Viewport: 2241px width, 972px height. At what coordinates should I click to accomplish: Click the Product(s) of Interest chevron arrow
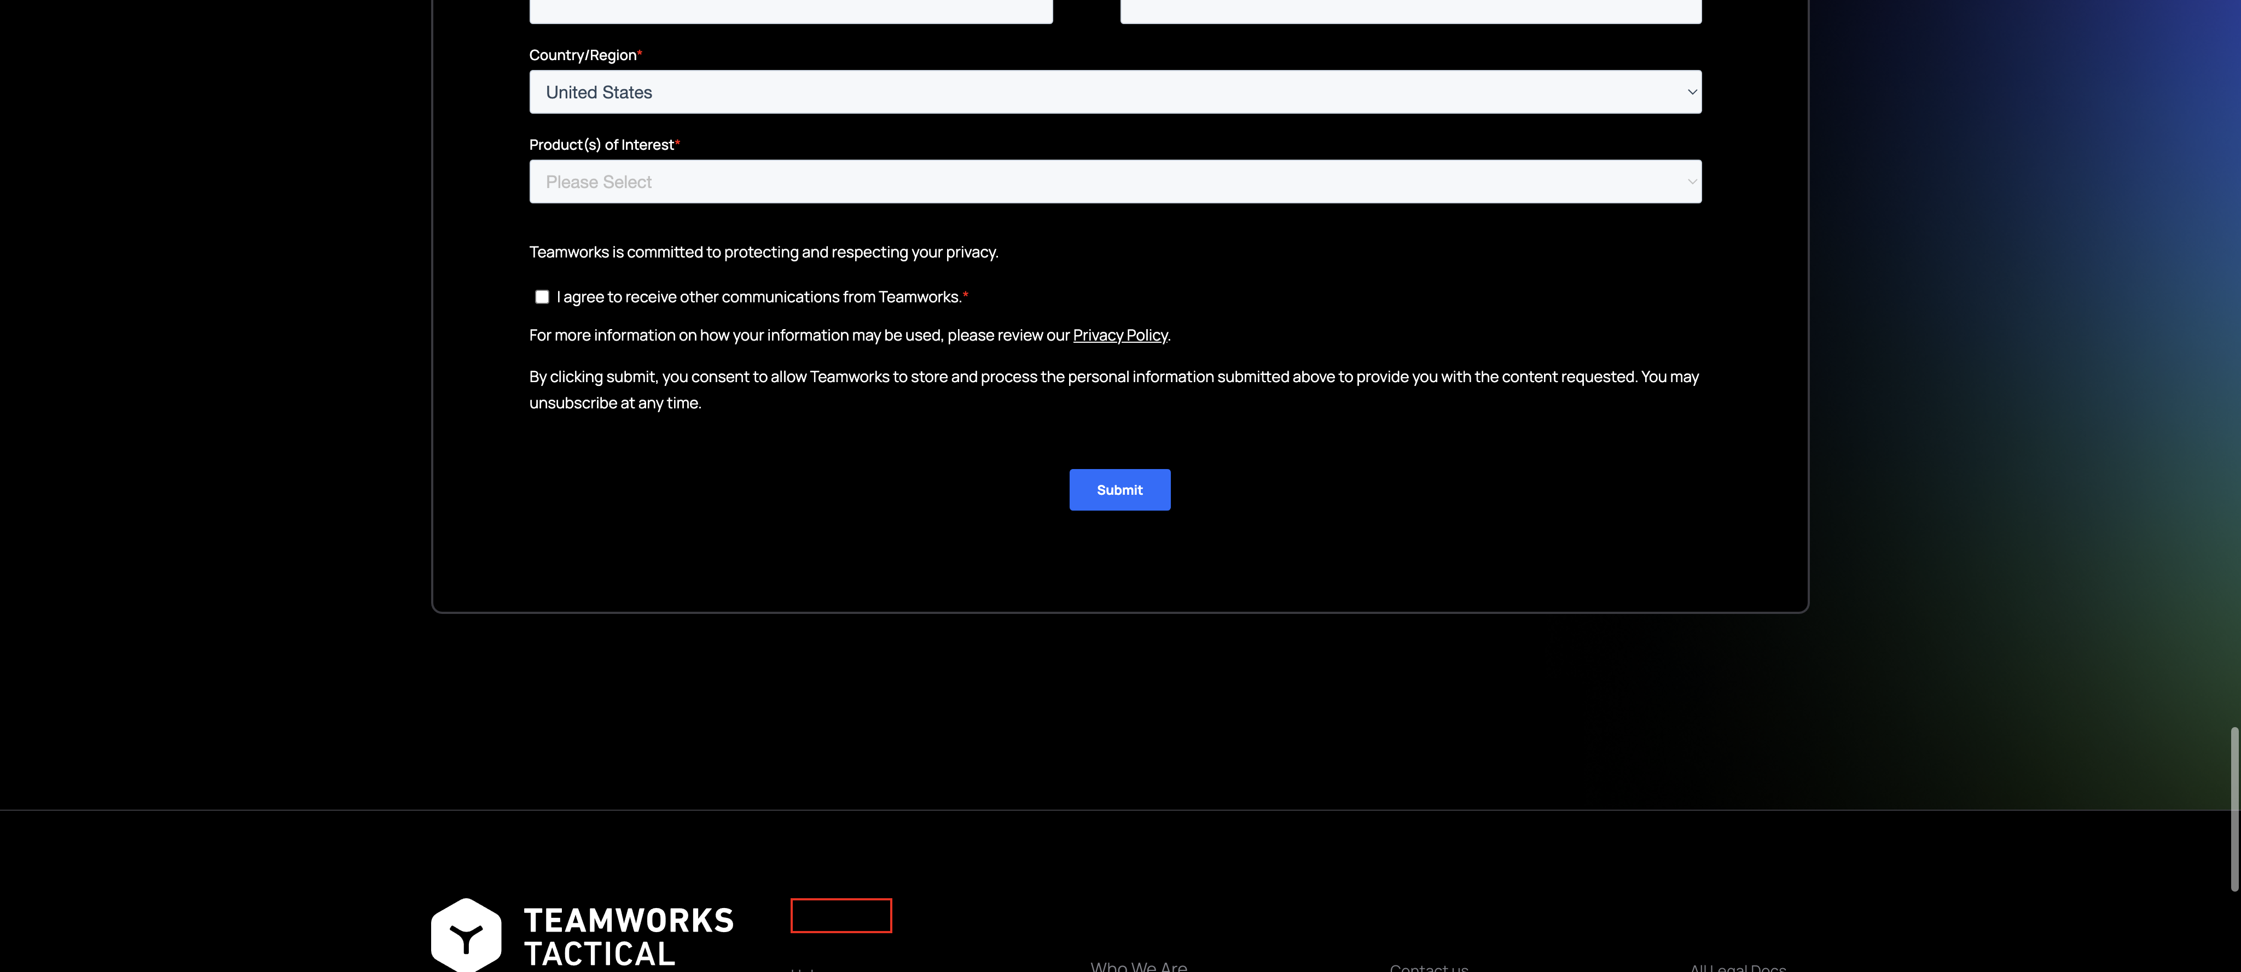[x=1691, y=181]
